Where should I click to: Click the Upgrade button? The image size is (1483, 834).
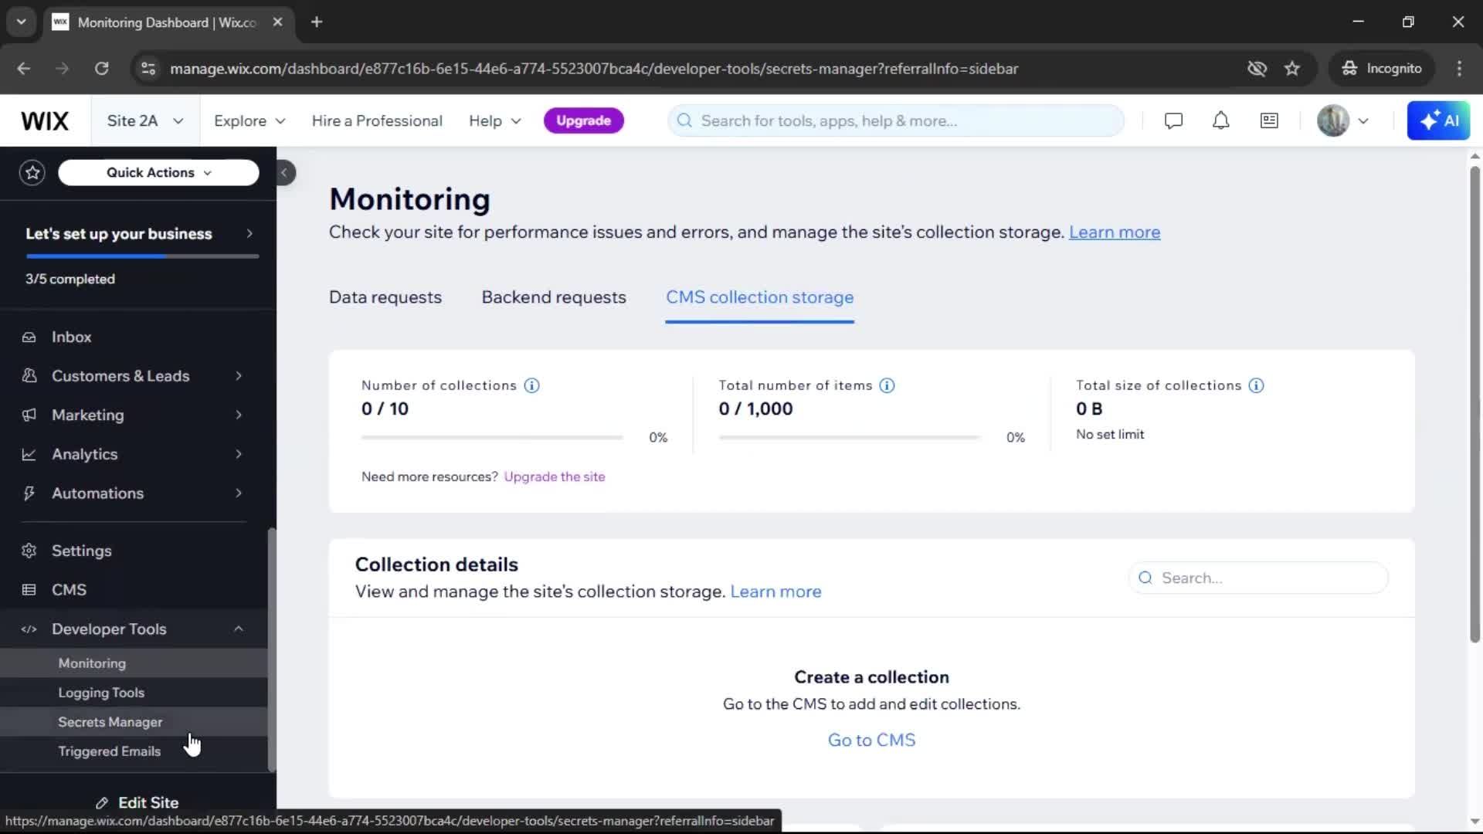pyautogui.click(x=583, y=121)
